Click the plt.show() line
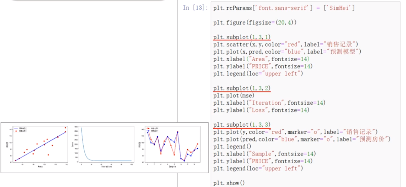 coord(229,183)
